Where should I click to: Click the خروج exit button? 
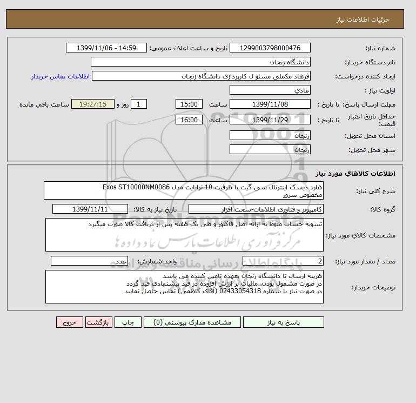(70, 322)
